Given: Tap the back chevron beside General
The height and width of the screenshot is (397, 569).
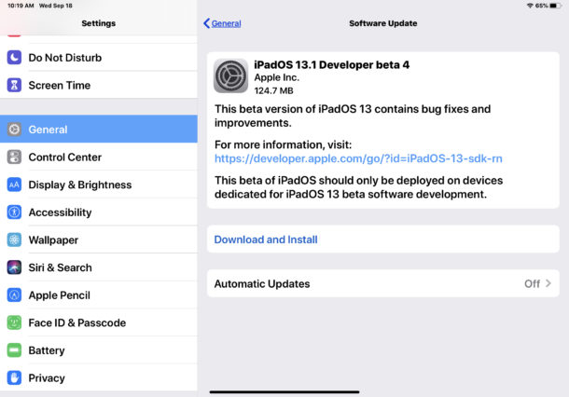Looking at the screenshot, I should point(206,23).
